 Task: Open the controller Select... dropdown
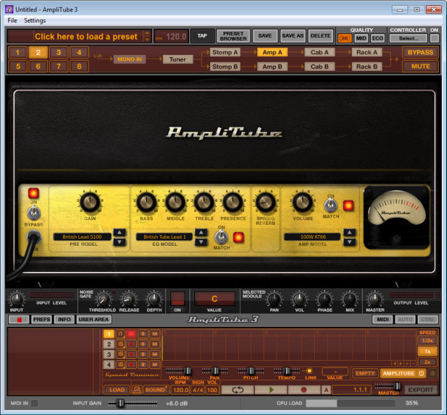coord(408,38)
